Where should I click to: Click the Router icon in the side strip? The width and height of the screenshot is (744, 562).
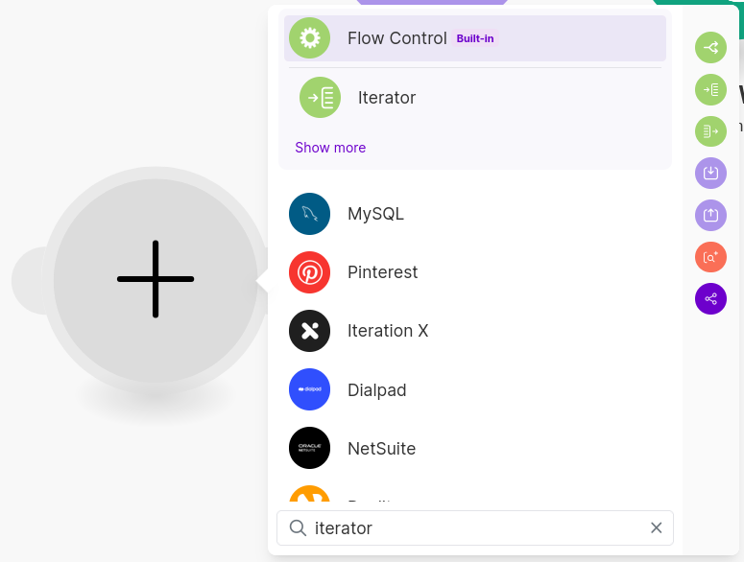pos(710,47)
